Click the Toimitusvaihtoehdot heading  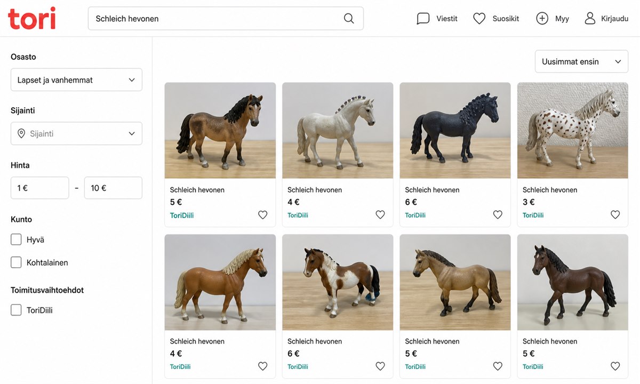tap(47, 290)
